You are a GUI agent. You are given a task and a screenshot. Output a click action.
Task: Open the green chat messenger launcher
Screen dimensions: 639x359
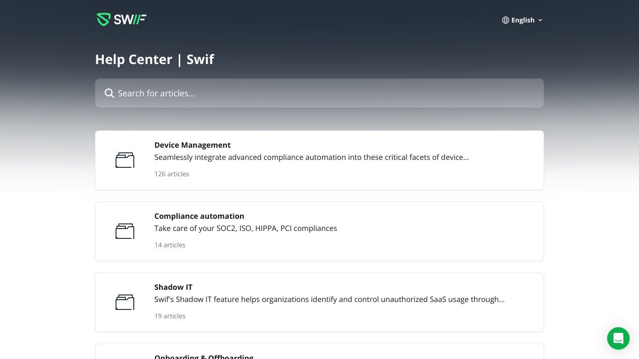click(618, 338)
